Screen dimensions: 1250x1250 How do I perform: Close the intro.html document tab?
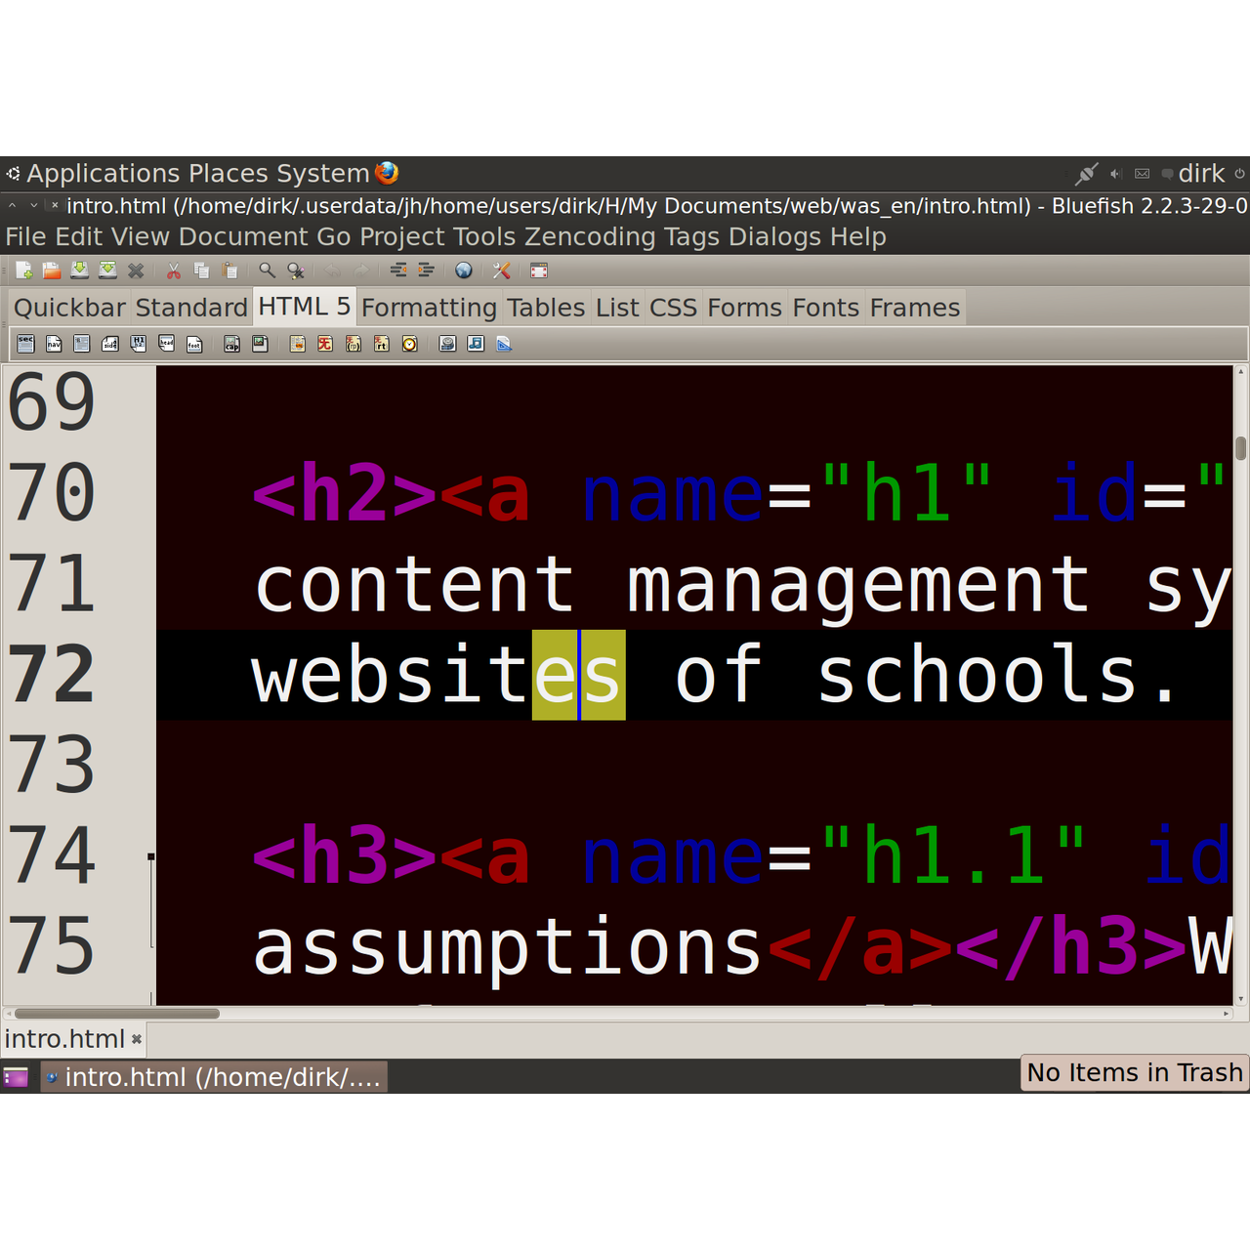point(137,1040)
